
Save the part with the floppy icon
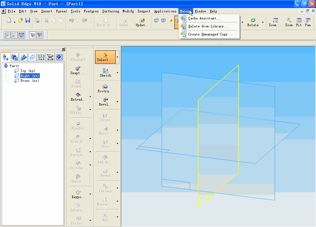(27, 20)
